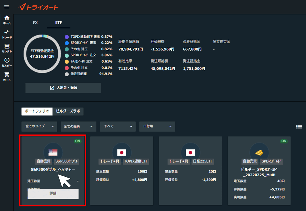Image resolution: width=306 pixels, height=211 pixels.
Task: Click 有効比率 value 7115.43%
Action: (x=128, y=68)
